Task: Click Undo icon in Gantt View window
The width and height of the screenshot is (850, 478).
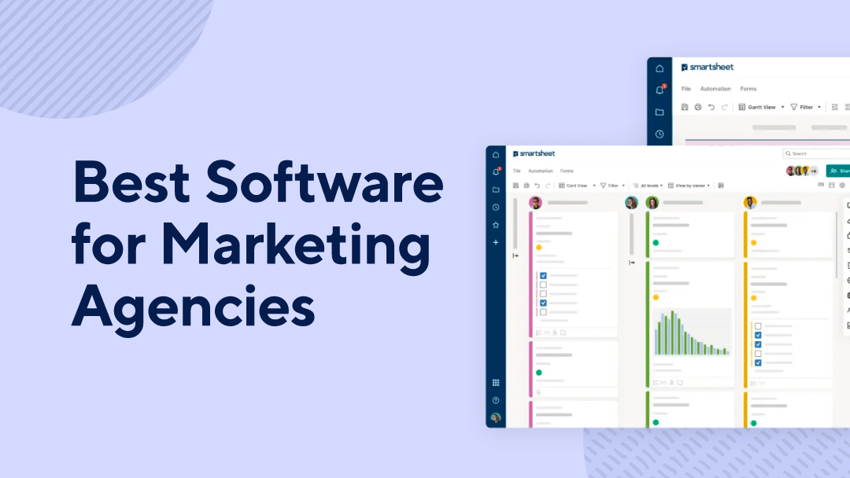Action: 711,107
